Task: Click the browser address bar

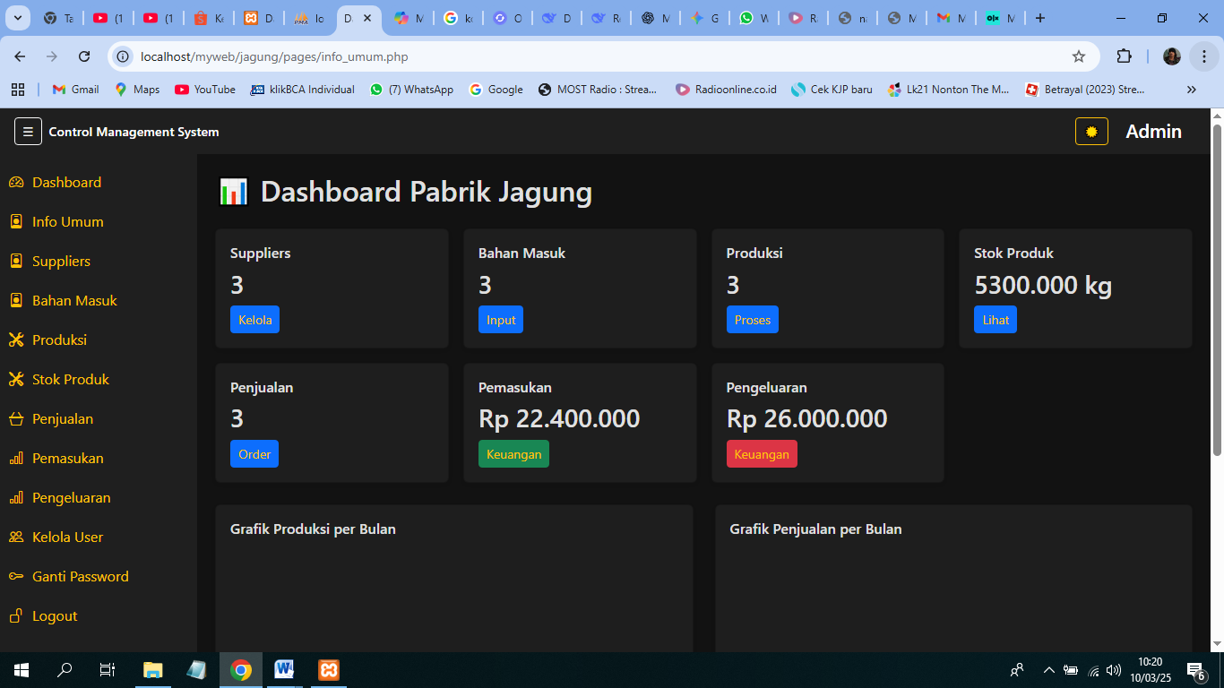Action: 591,56
